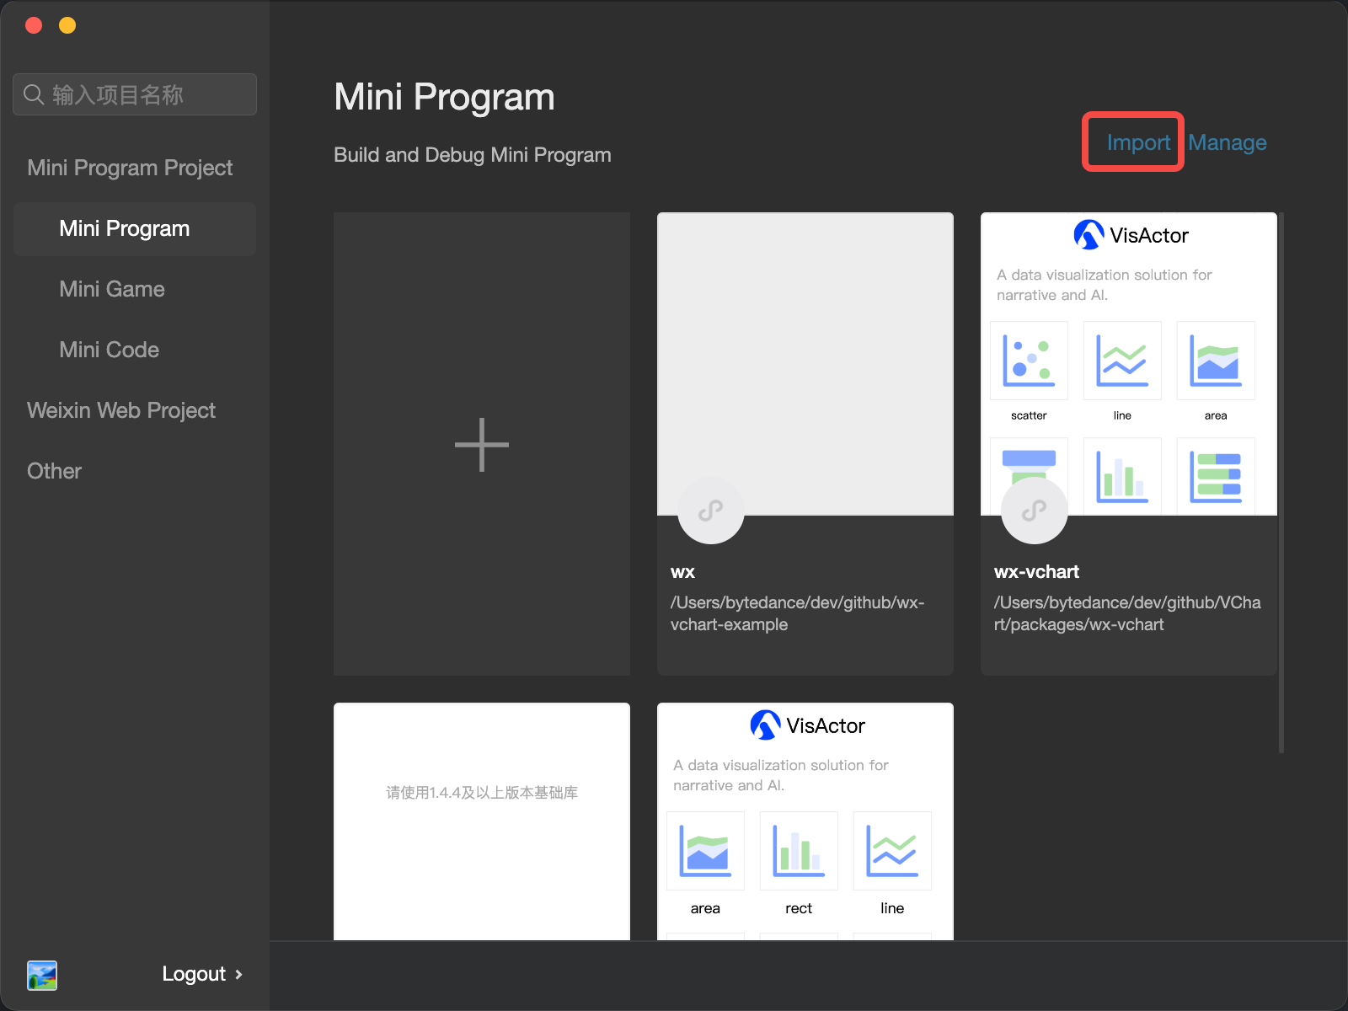The height and width of the screenshot is (1011, 1348).
Task: Click the search magnifier icon
Action: pos(34,94)
